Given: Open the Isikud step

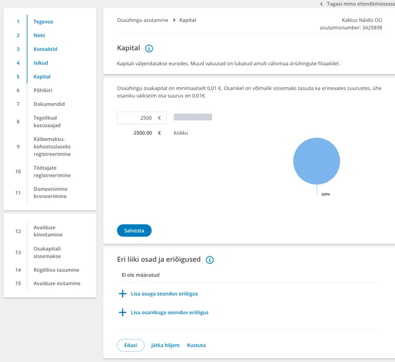Looking at the screenshot, I should click(x=41, y=63).
